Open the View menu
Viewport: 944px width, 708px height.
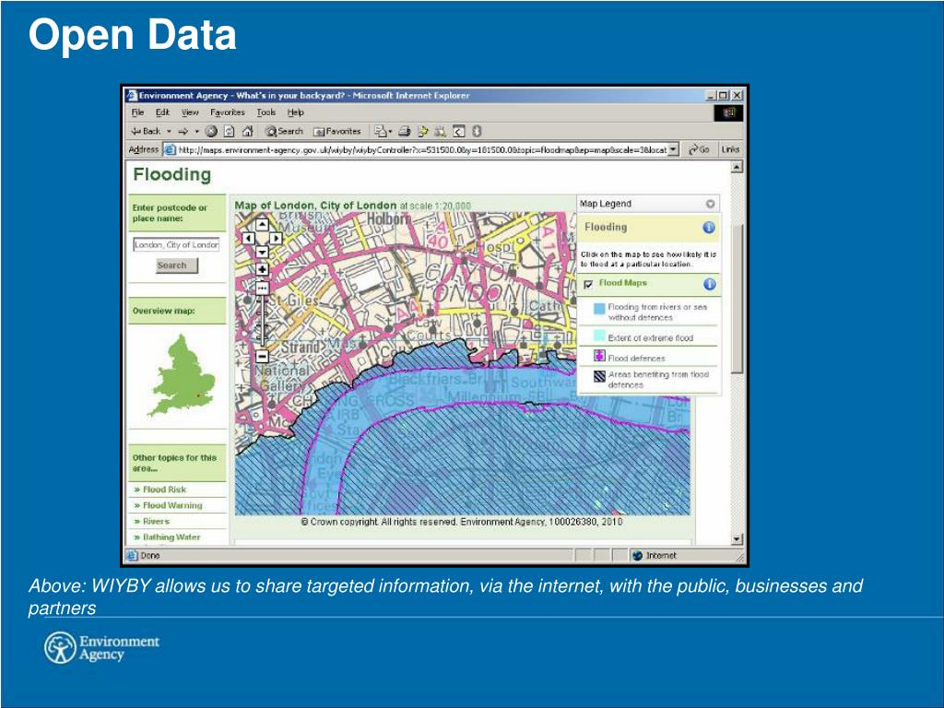pyautogui.click(x=190, y=112)
